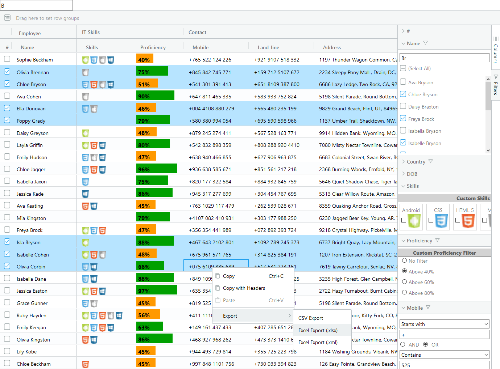Click the funnel icon next to Proficiency

(437, 240)
